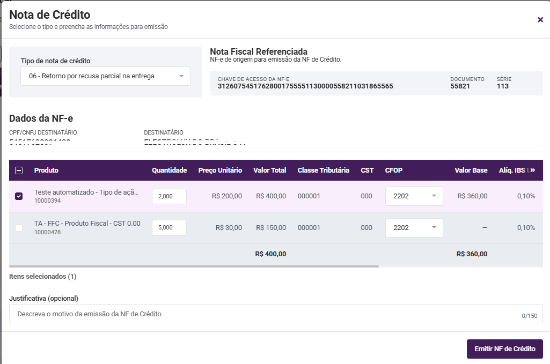Click the document number 55821
This screenshot has width=550, height=364.
460,86
